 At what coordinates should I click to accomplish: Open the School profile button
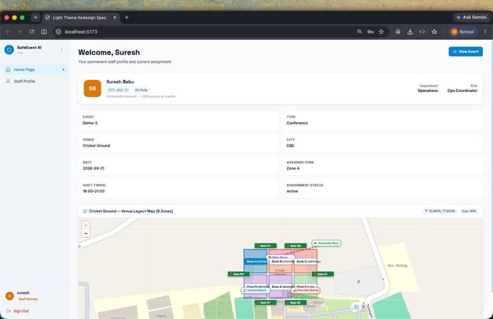pyautogui.click(x=462, y=32)
